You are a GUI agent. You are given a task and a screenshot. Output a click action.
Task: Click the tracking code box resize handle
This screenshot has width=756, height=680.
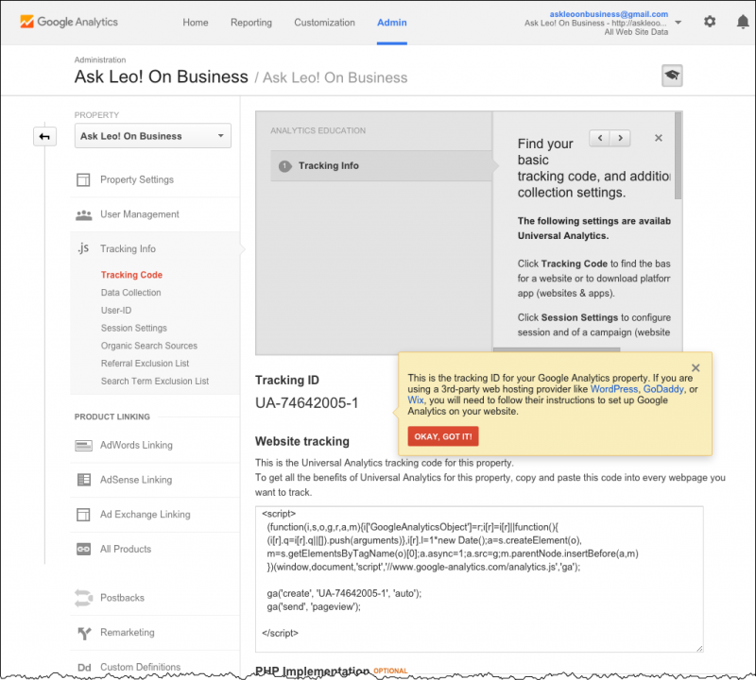[699, 648]
